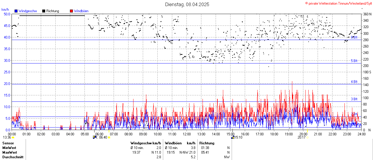
Task: Click the 360 N direction axis label
Action: tap(367, 14)
